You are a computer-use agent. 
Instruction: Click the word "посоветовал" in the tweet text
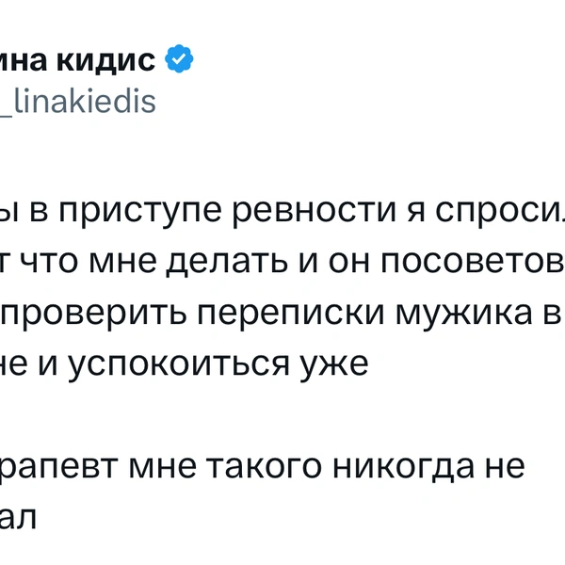473,262
